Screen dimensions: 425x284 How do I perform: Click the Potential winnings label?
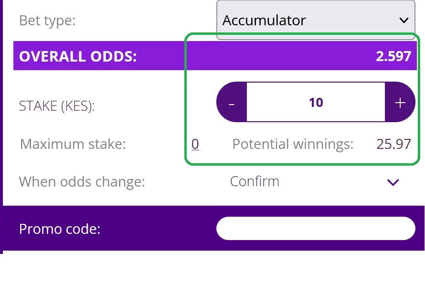(293, 144)
